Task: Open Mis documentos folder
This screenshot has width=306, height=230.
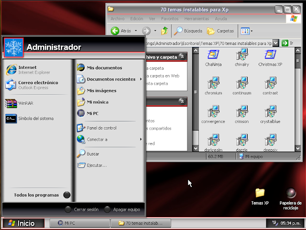Action: 99,68
